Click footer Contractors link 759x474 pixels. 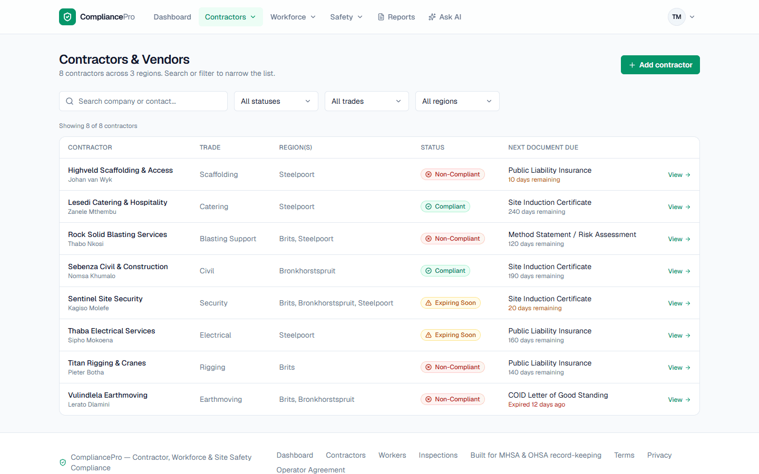click(x=346, y=455)
